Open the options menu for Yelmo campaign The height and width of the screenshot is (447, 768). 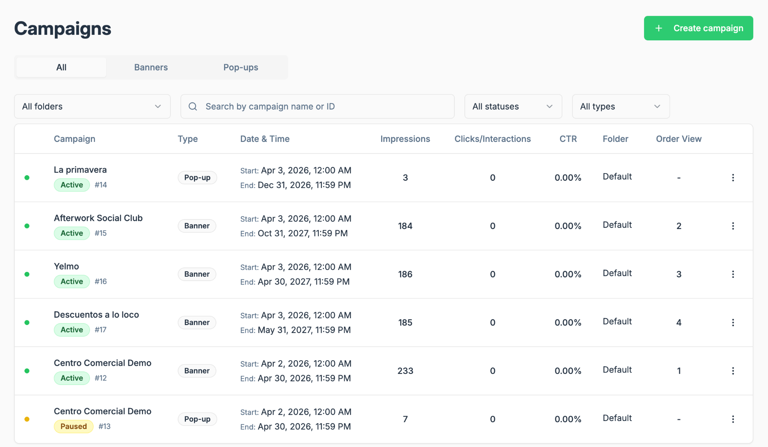coord(733,274)
